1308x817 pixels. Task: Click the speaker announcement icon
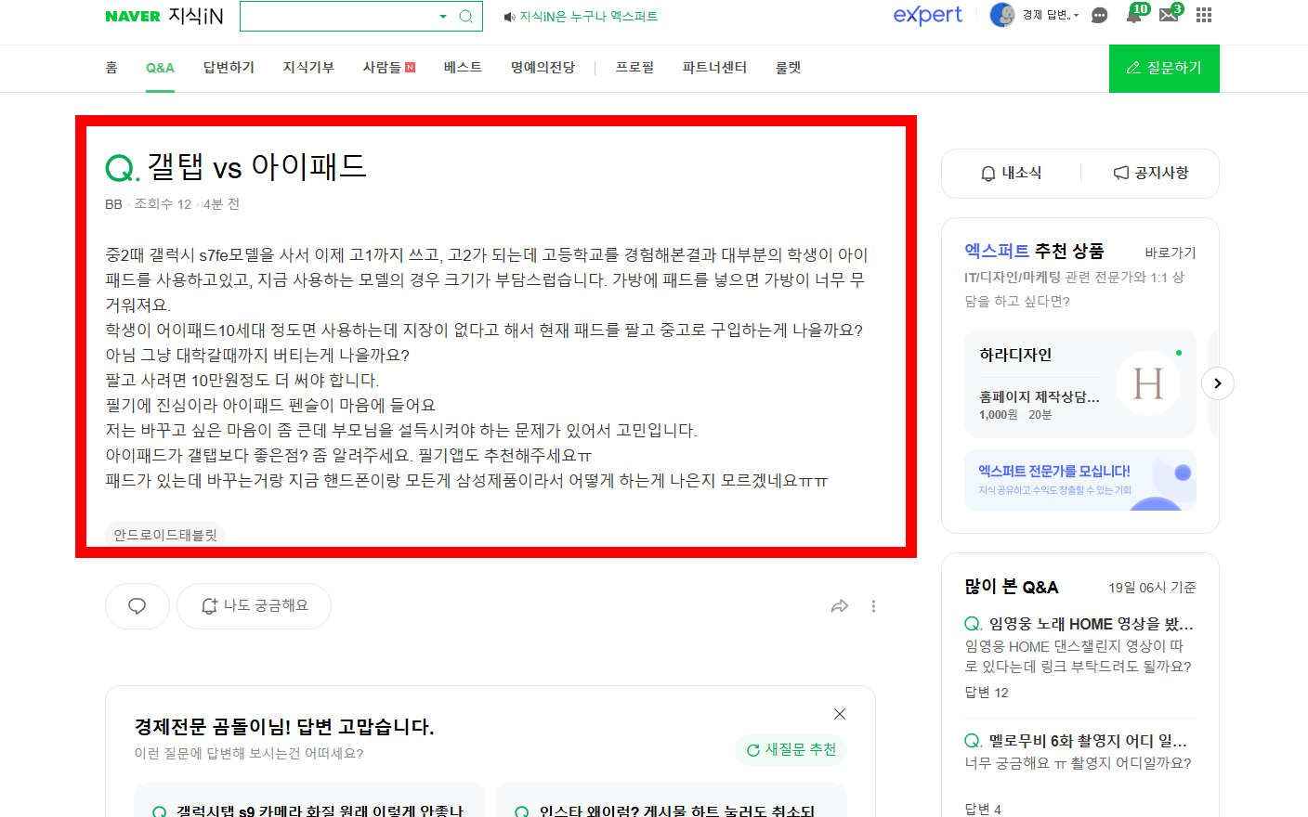coord(509,17)
